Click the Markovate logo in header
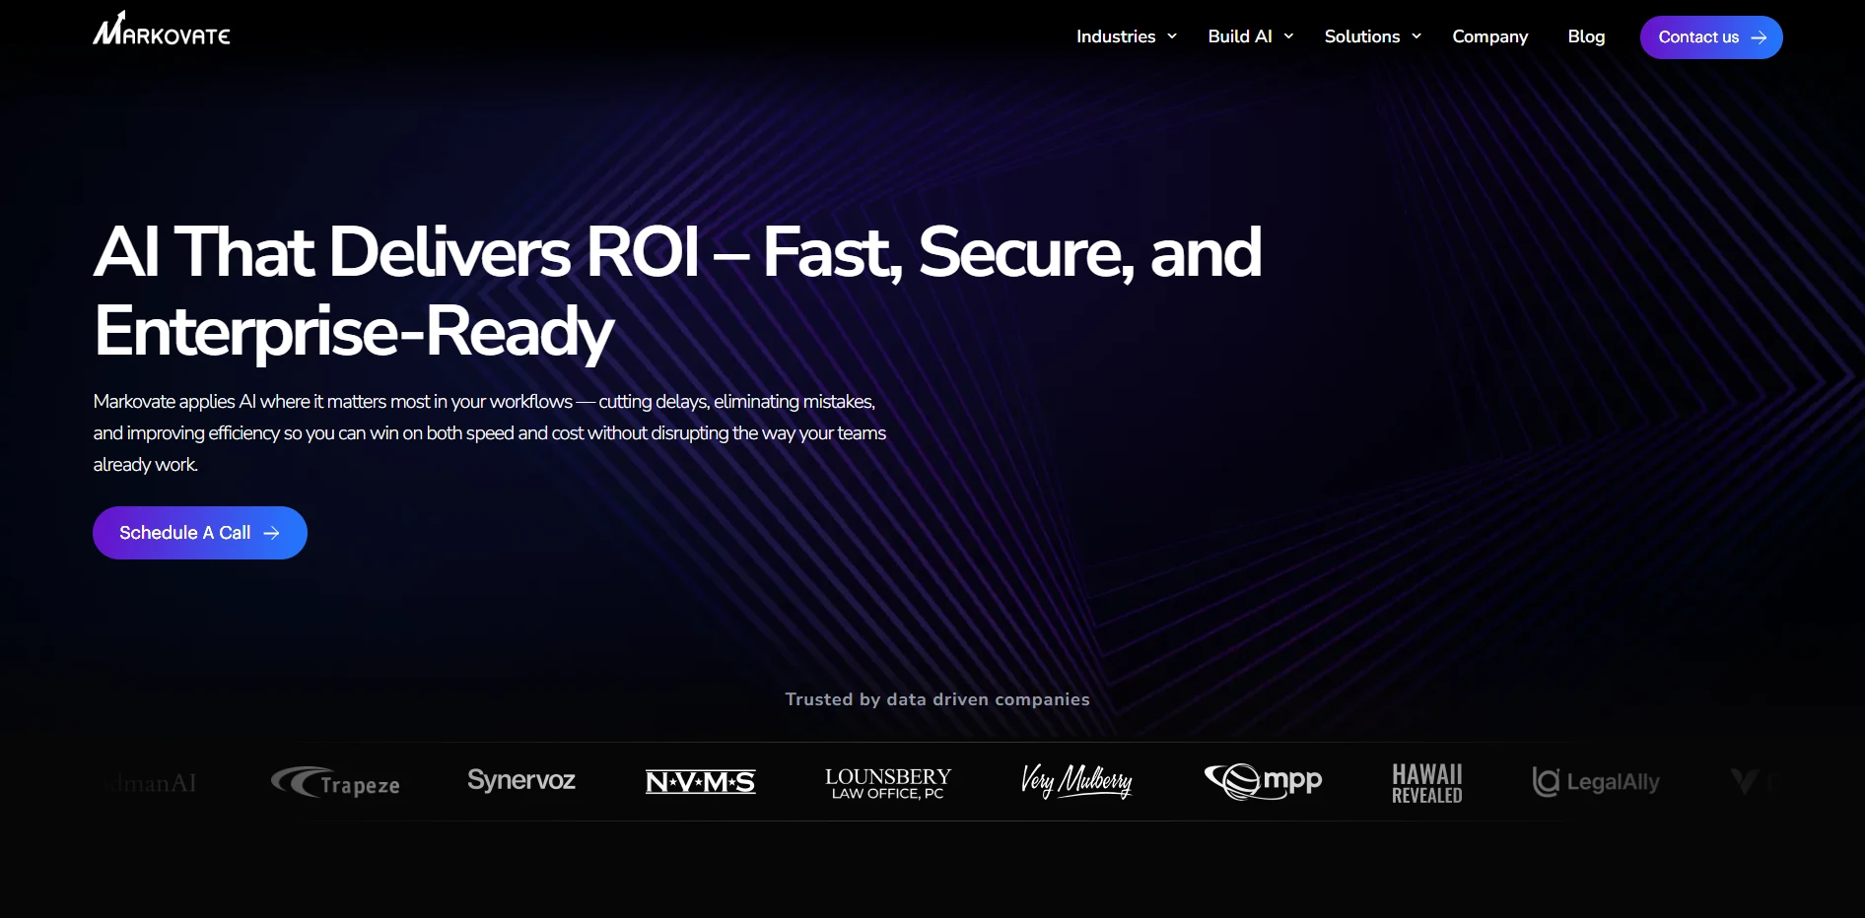 162,31
